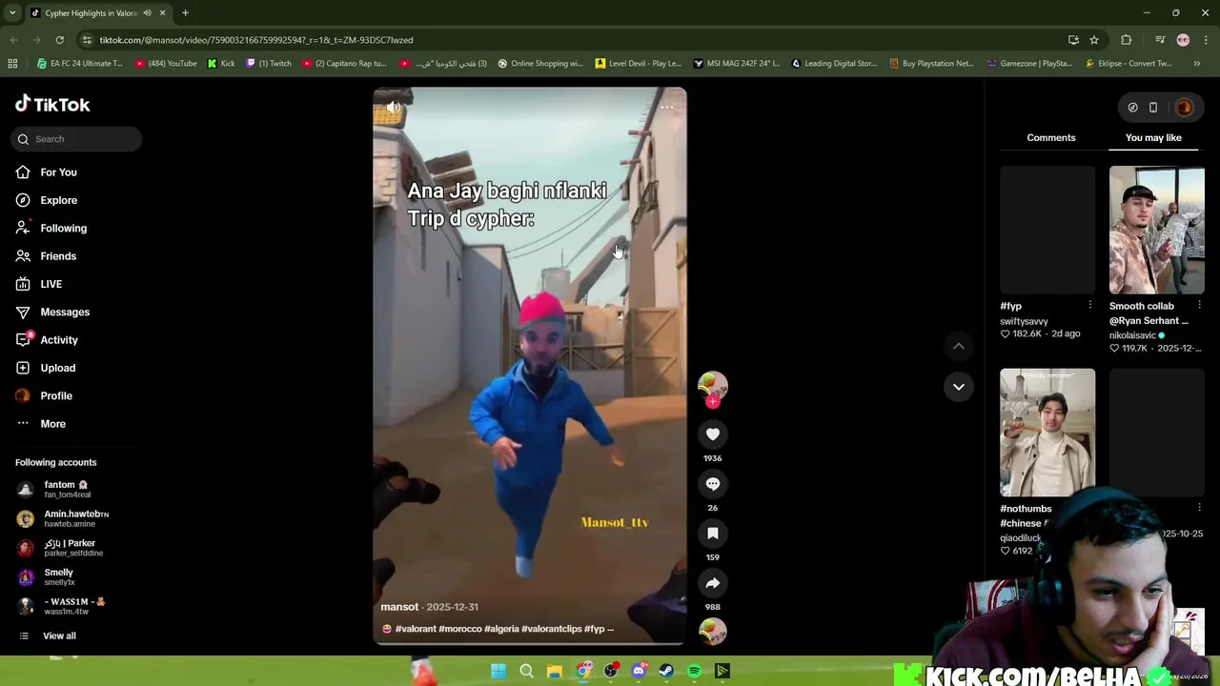Open the get-app phone icon
Screen dimensions: 1220x686
coord(1153,108)
